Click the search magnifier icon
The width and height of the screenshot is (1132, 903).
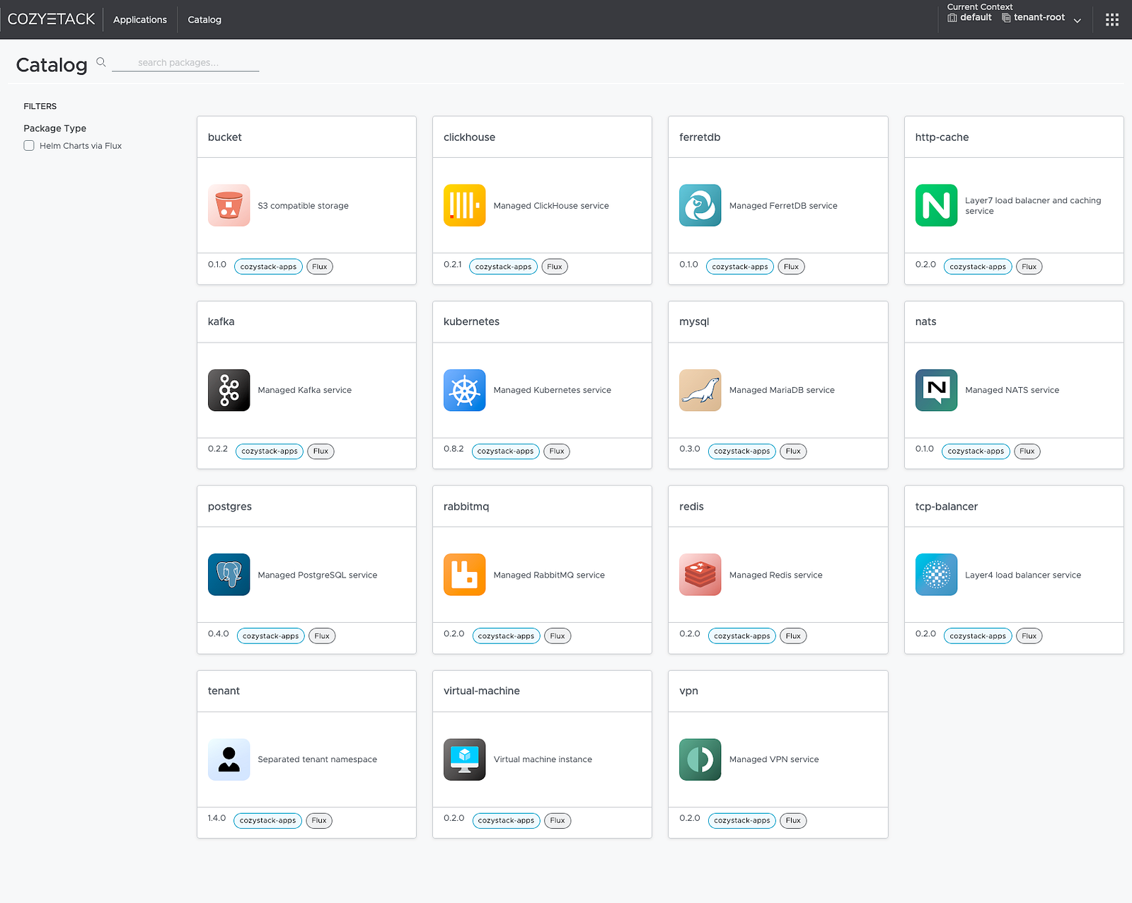[x=101, y=62]
